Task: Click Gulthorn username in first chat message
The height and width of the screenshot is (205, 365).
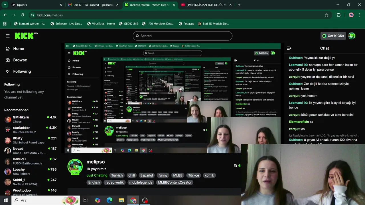Action: coord(296,58)
